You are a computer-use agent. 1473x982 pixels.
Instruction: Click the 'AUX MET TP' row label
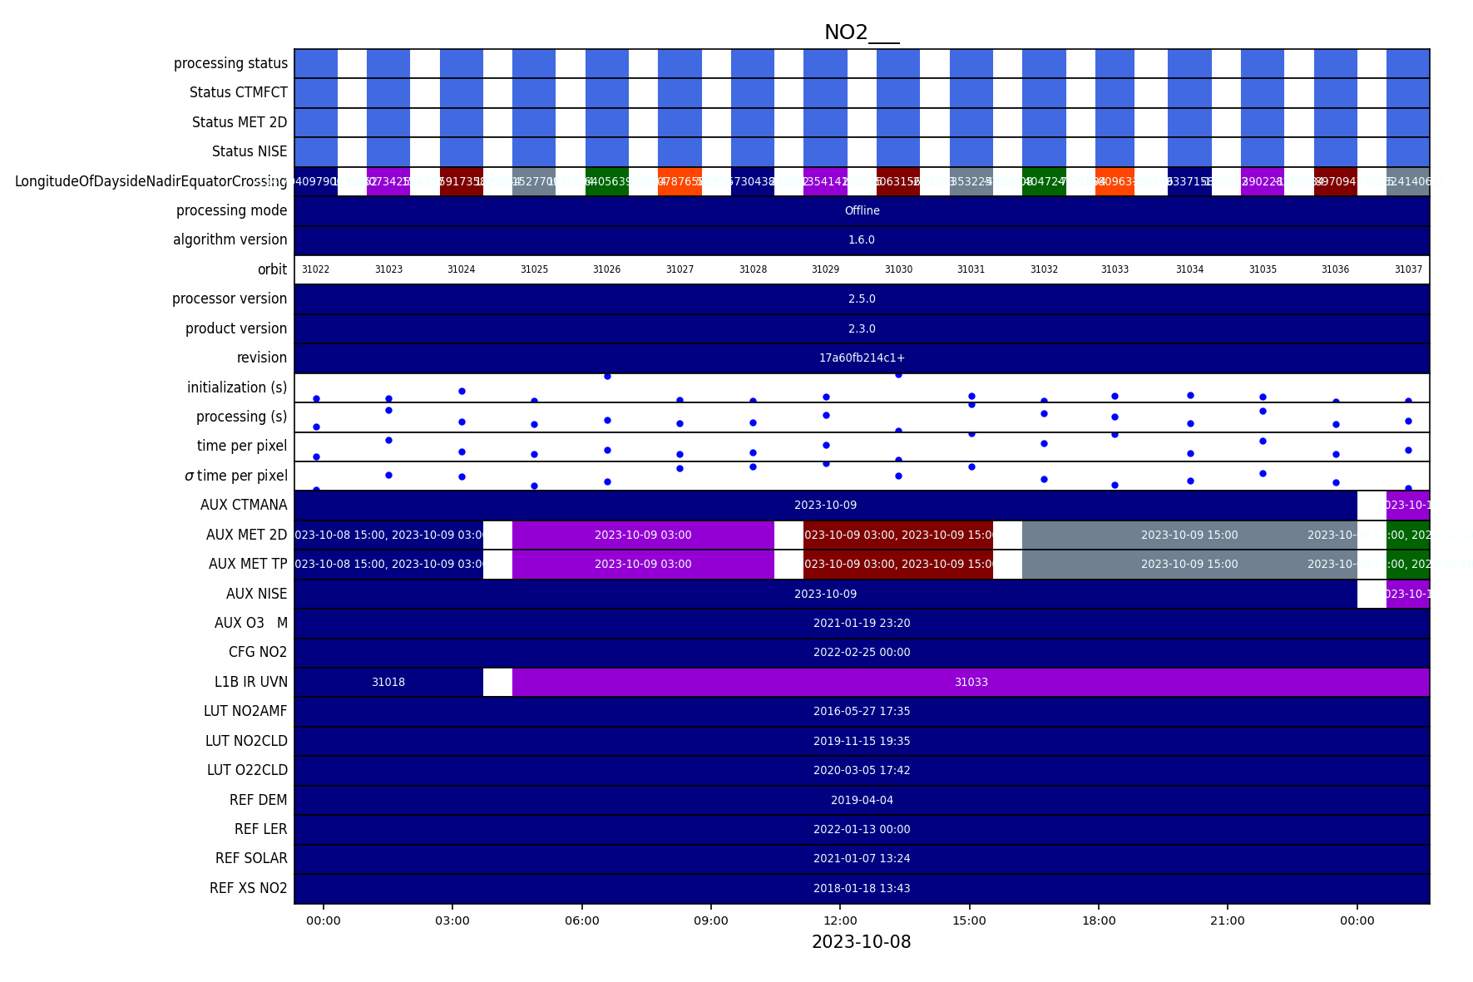[x=248, y=564]
